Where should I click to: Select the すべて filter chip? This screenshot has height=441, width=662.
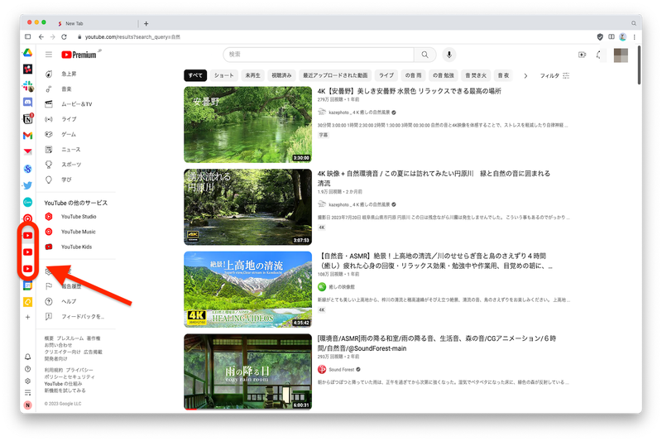195,75
